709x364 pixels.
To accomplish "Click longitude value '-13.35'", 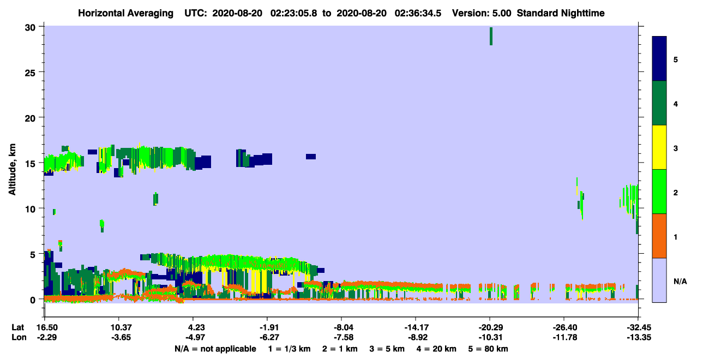I will pyautogui.click(x=639, y=338).
